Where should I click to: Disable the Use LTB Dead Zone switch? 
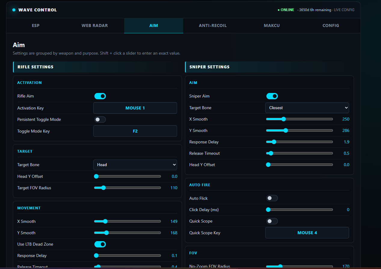point(100,244)
